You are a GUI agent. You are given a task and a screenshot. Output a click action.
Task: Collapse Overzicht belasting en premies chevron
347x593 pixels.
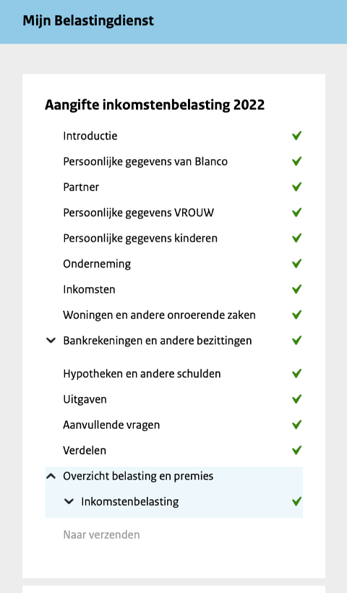tap(51, 476)
